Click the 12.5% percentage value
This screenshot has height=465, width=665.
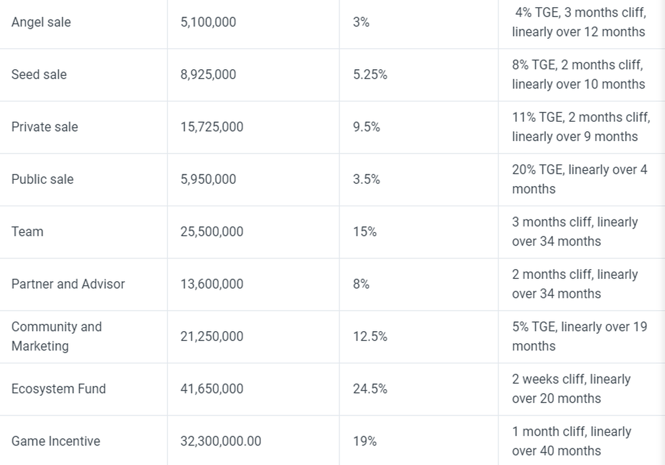pos(370,336)
